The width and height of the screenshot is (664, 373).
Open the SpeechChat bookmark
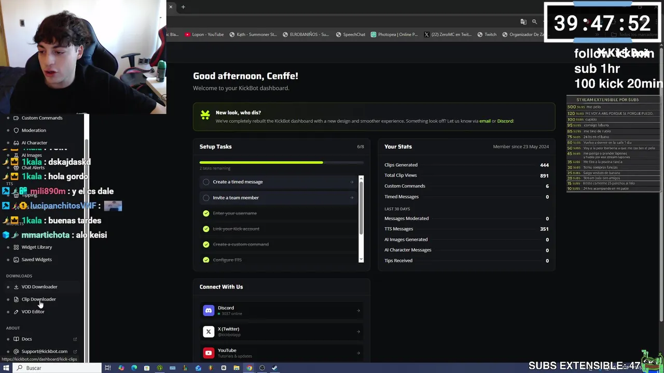(x=351, y=35)
